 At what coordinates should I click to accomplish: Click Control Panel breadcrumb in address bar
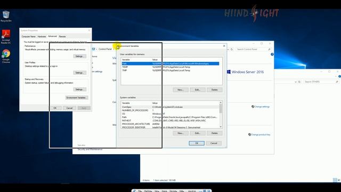click(x=105, y=49)
